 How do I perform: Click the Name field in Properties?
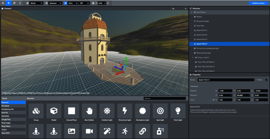(226, 80)
